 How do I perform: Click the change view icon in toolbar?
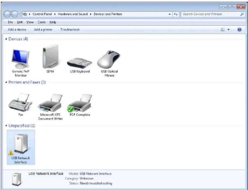(223, 30)
